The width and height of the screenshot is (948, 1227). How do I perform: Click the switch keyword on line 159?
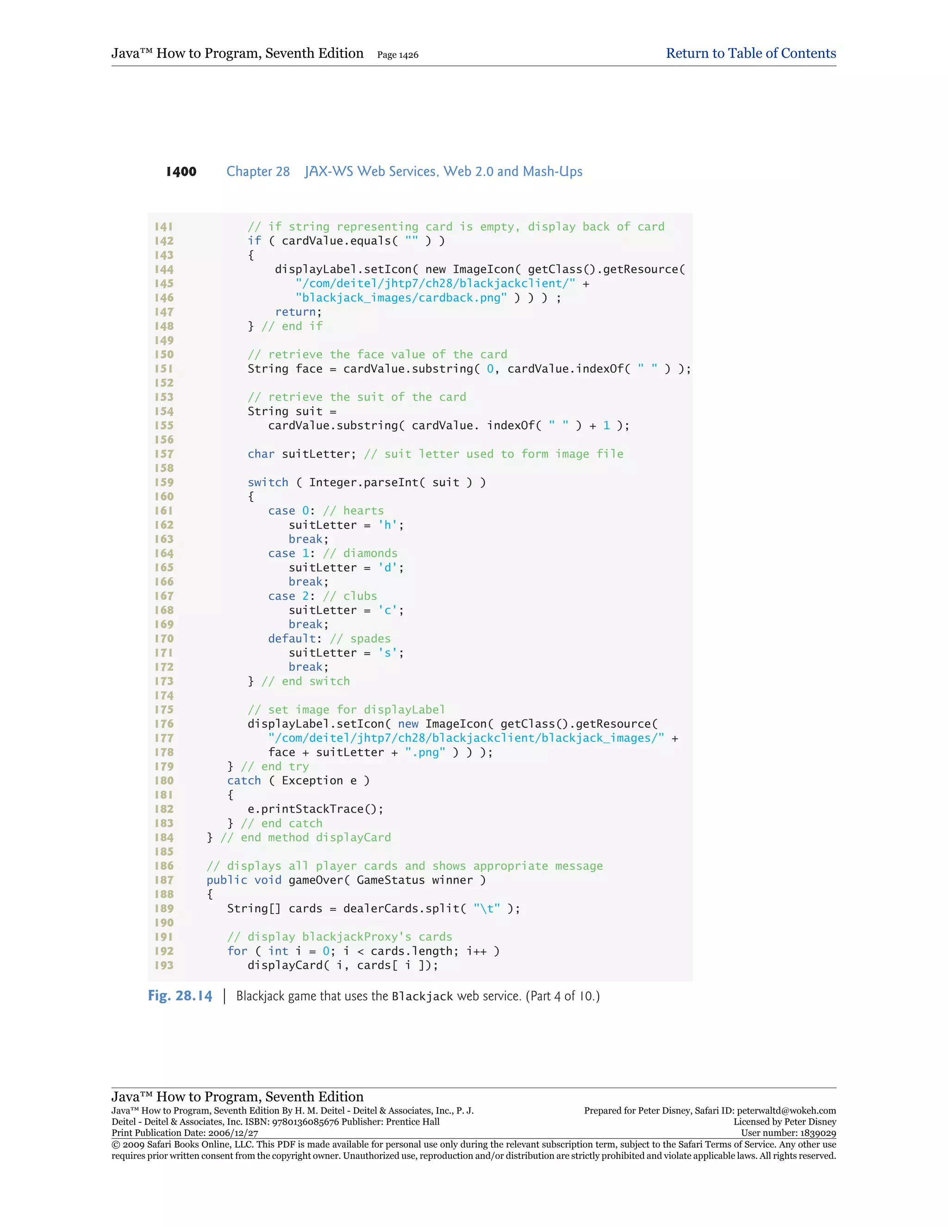pos(268,482)
